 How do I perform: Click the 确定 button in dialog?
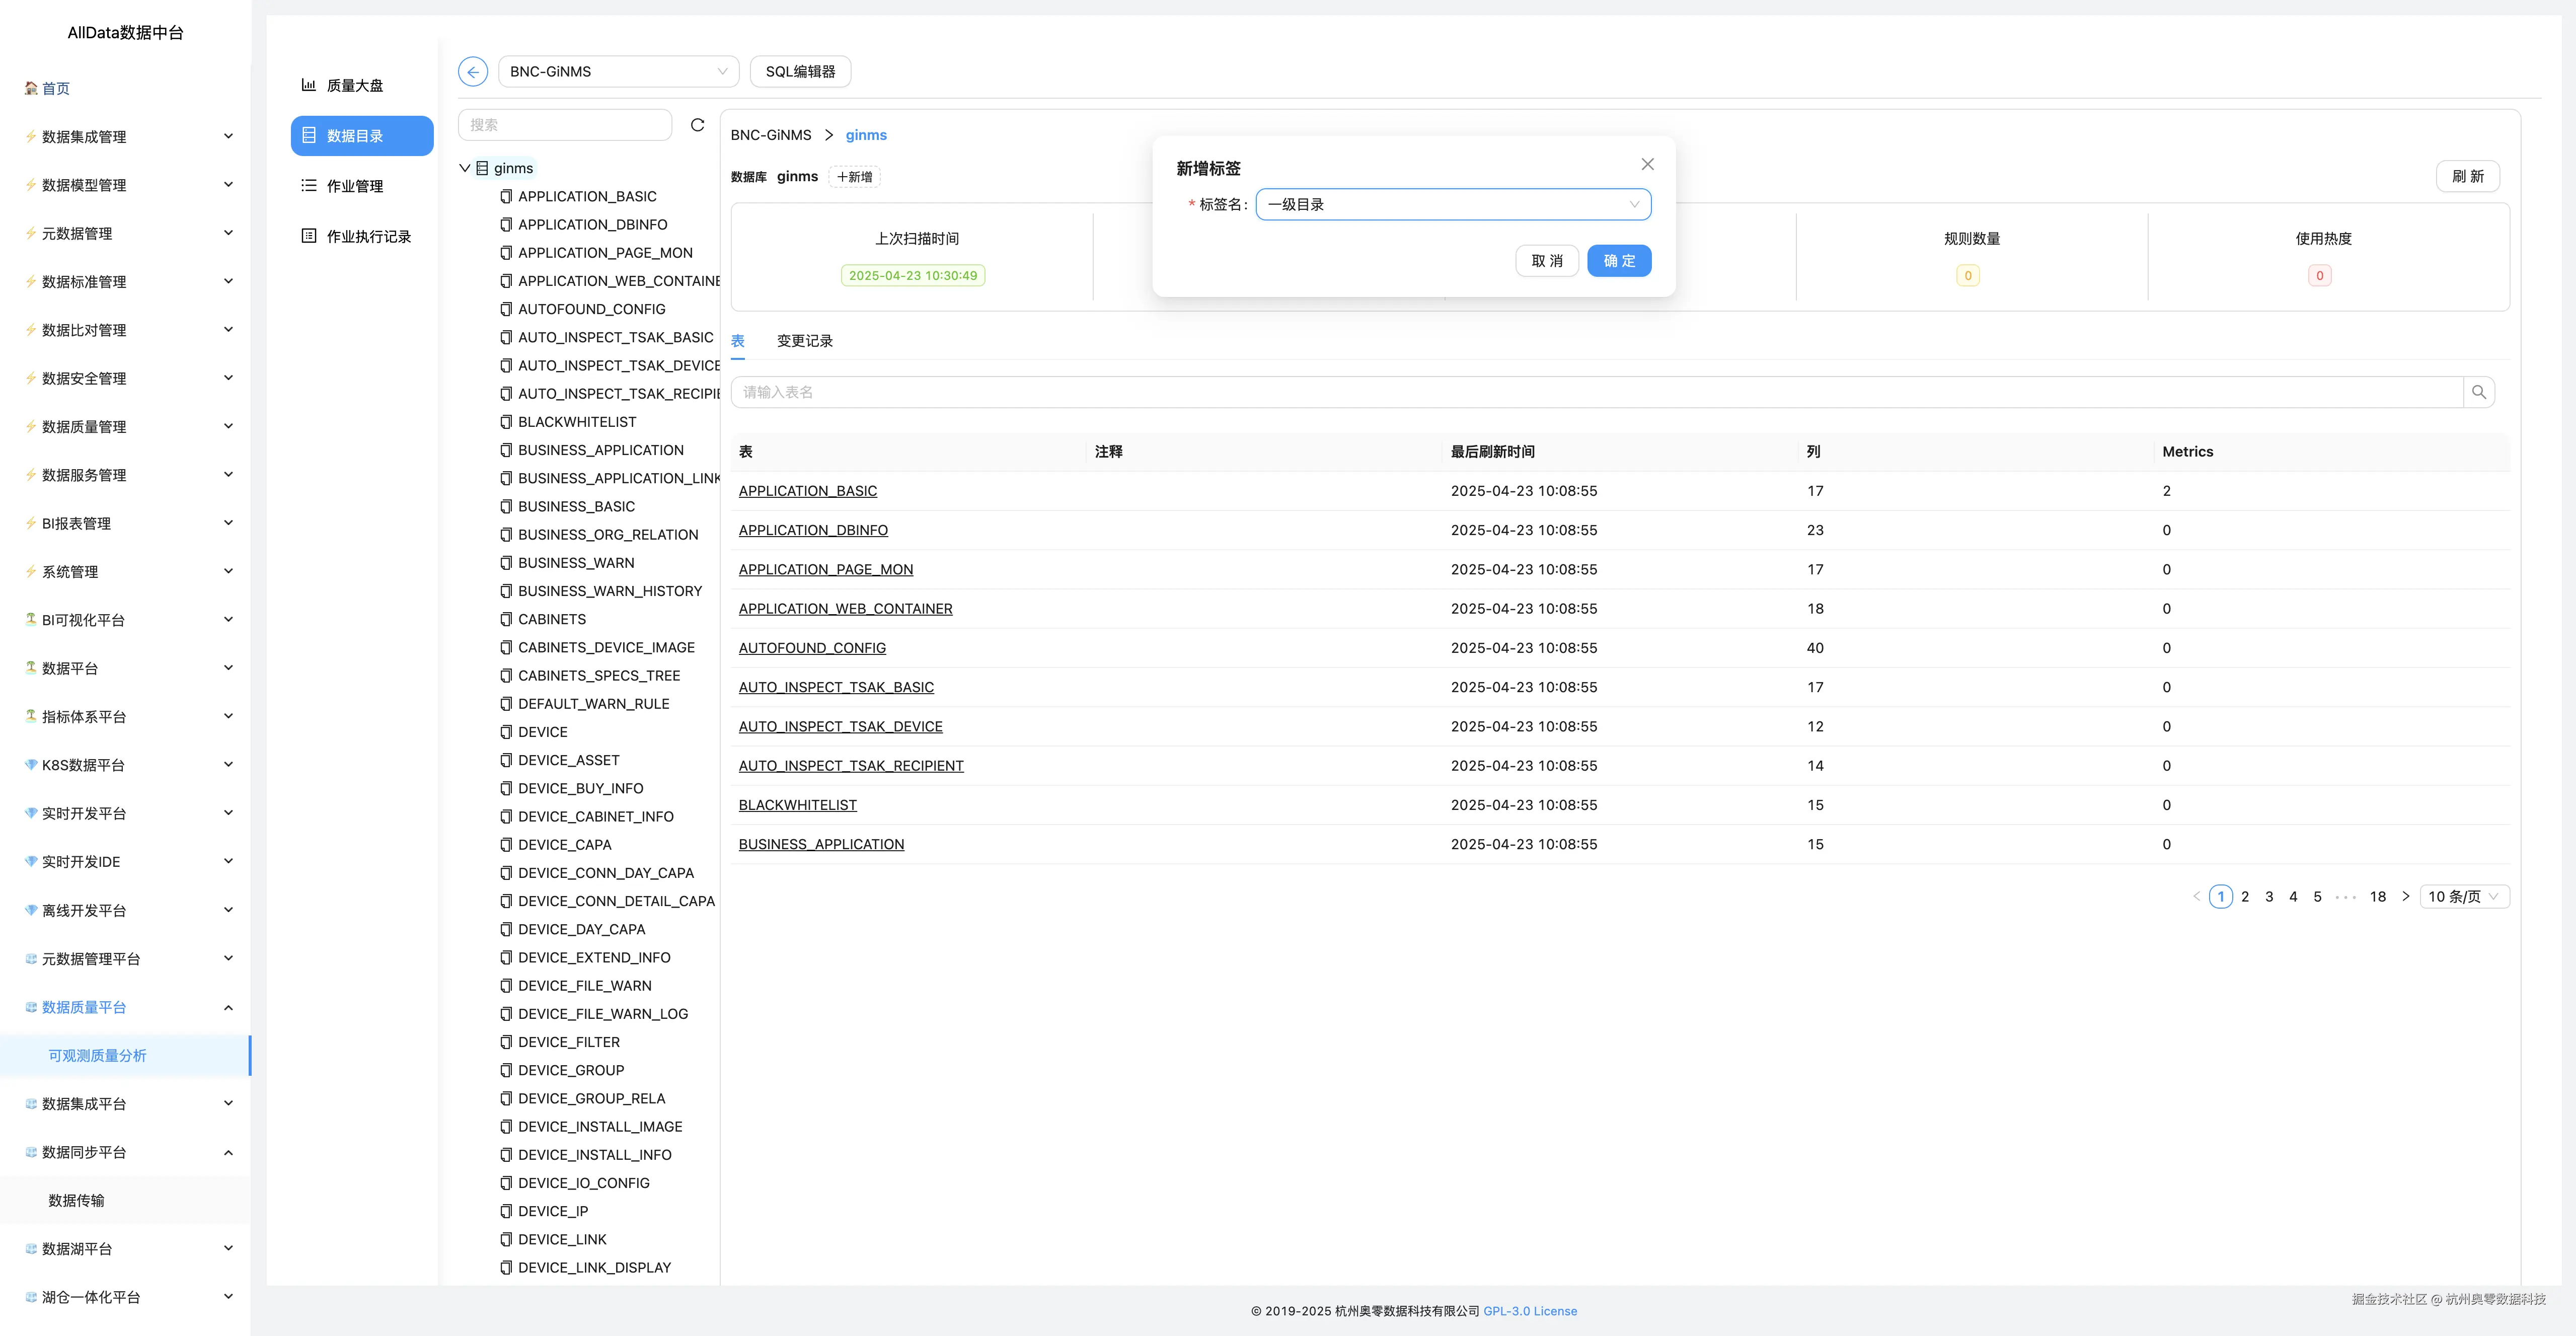pos(1618,261)
